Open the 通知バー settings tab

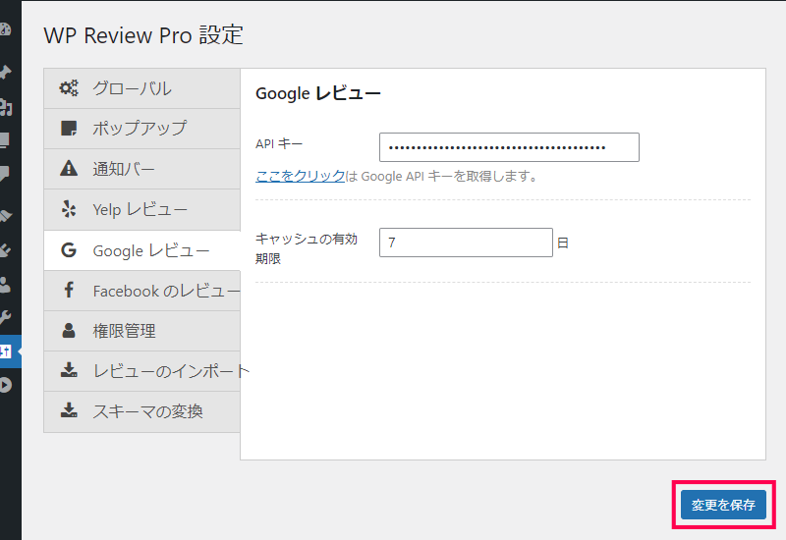(141, 169)
